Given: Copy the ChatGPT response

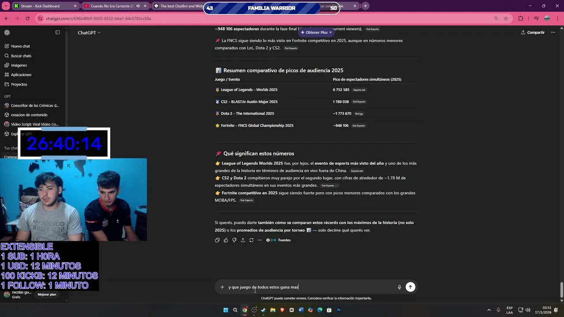Looking at the screenshot, I should (217, 240).
